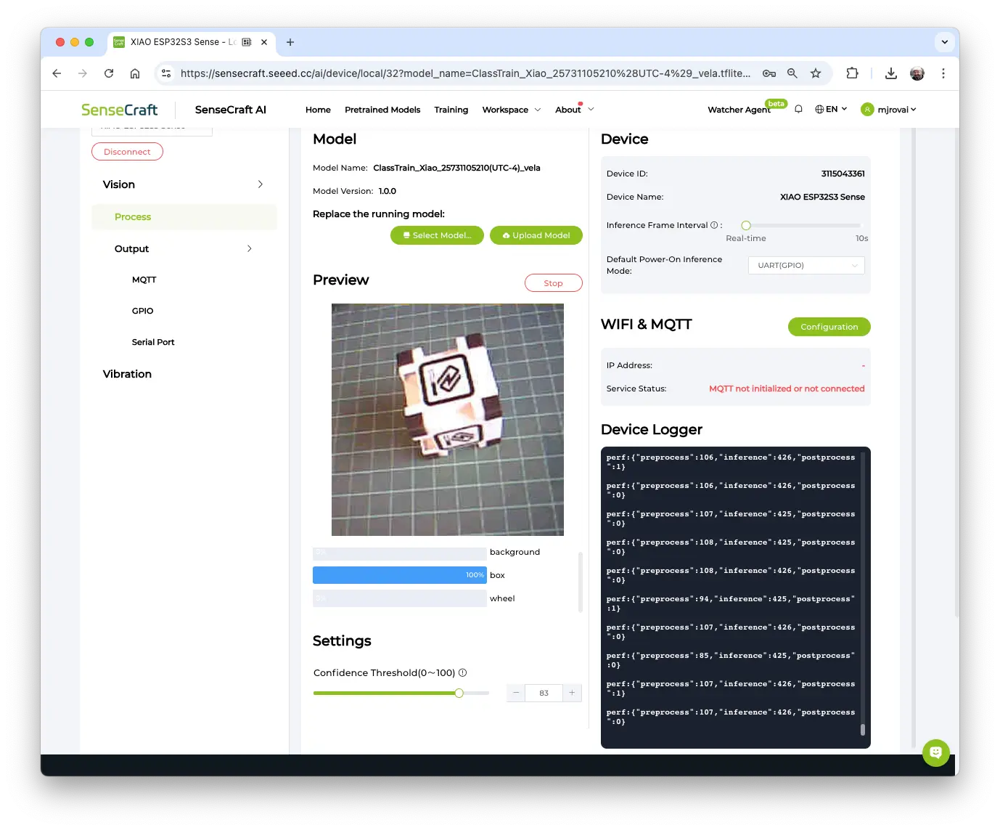
Task: Expand the Vision section chevron
Action: [x=260, y=184]
